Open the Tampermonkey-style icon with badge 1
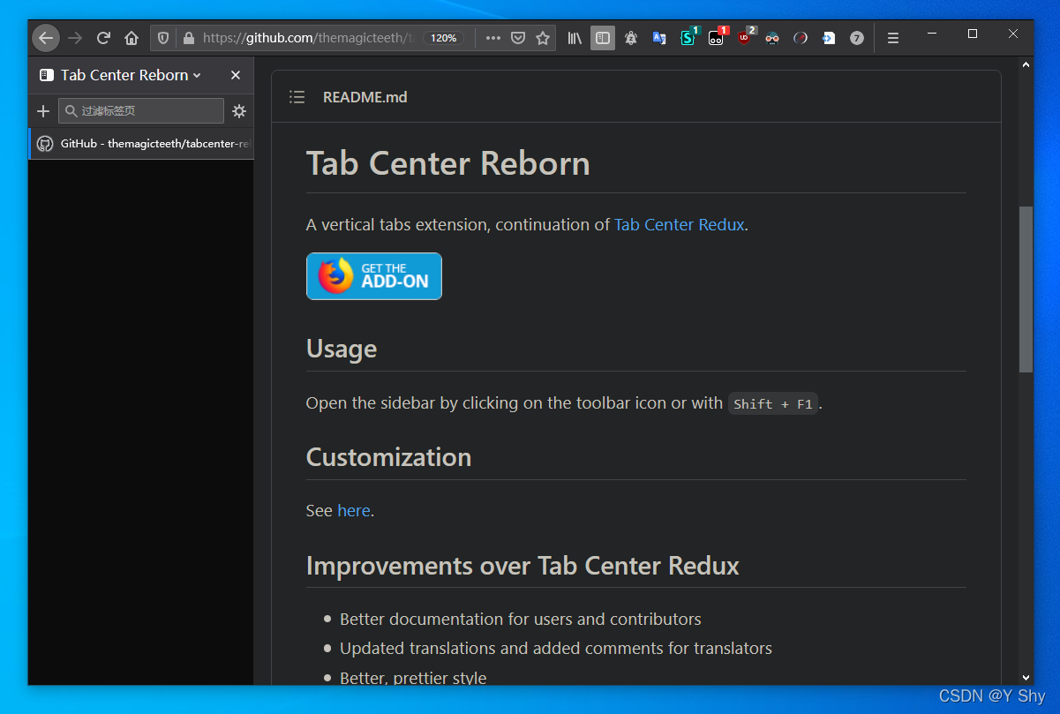Screen dimensions: 1060x714 tap(717, 38)
